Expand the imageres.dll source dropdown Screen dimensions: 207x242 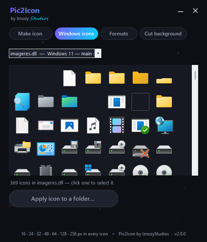tap(98, 53)
